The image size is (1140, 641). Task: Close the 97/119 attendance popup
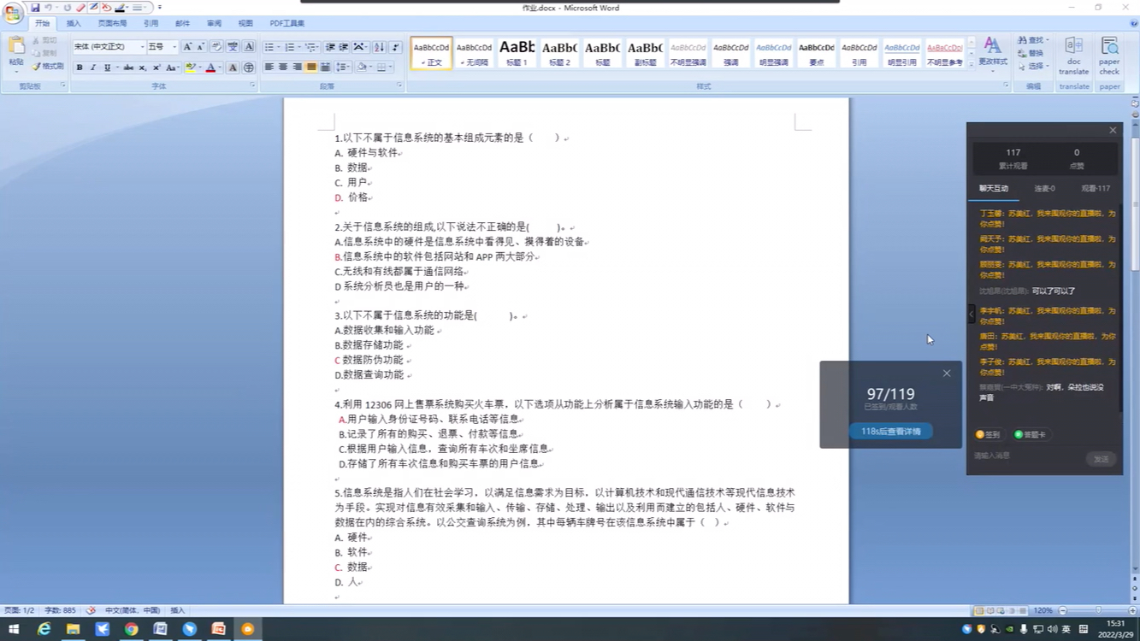(947, 373)
